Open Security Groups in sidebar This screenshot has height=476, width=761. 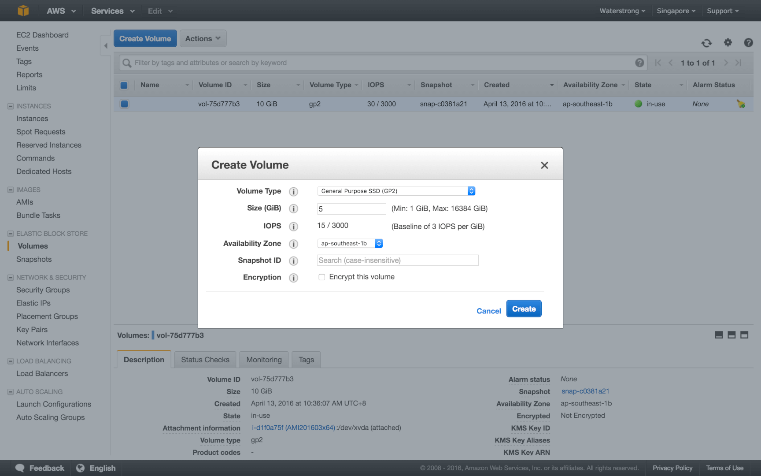coord(43,290)
